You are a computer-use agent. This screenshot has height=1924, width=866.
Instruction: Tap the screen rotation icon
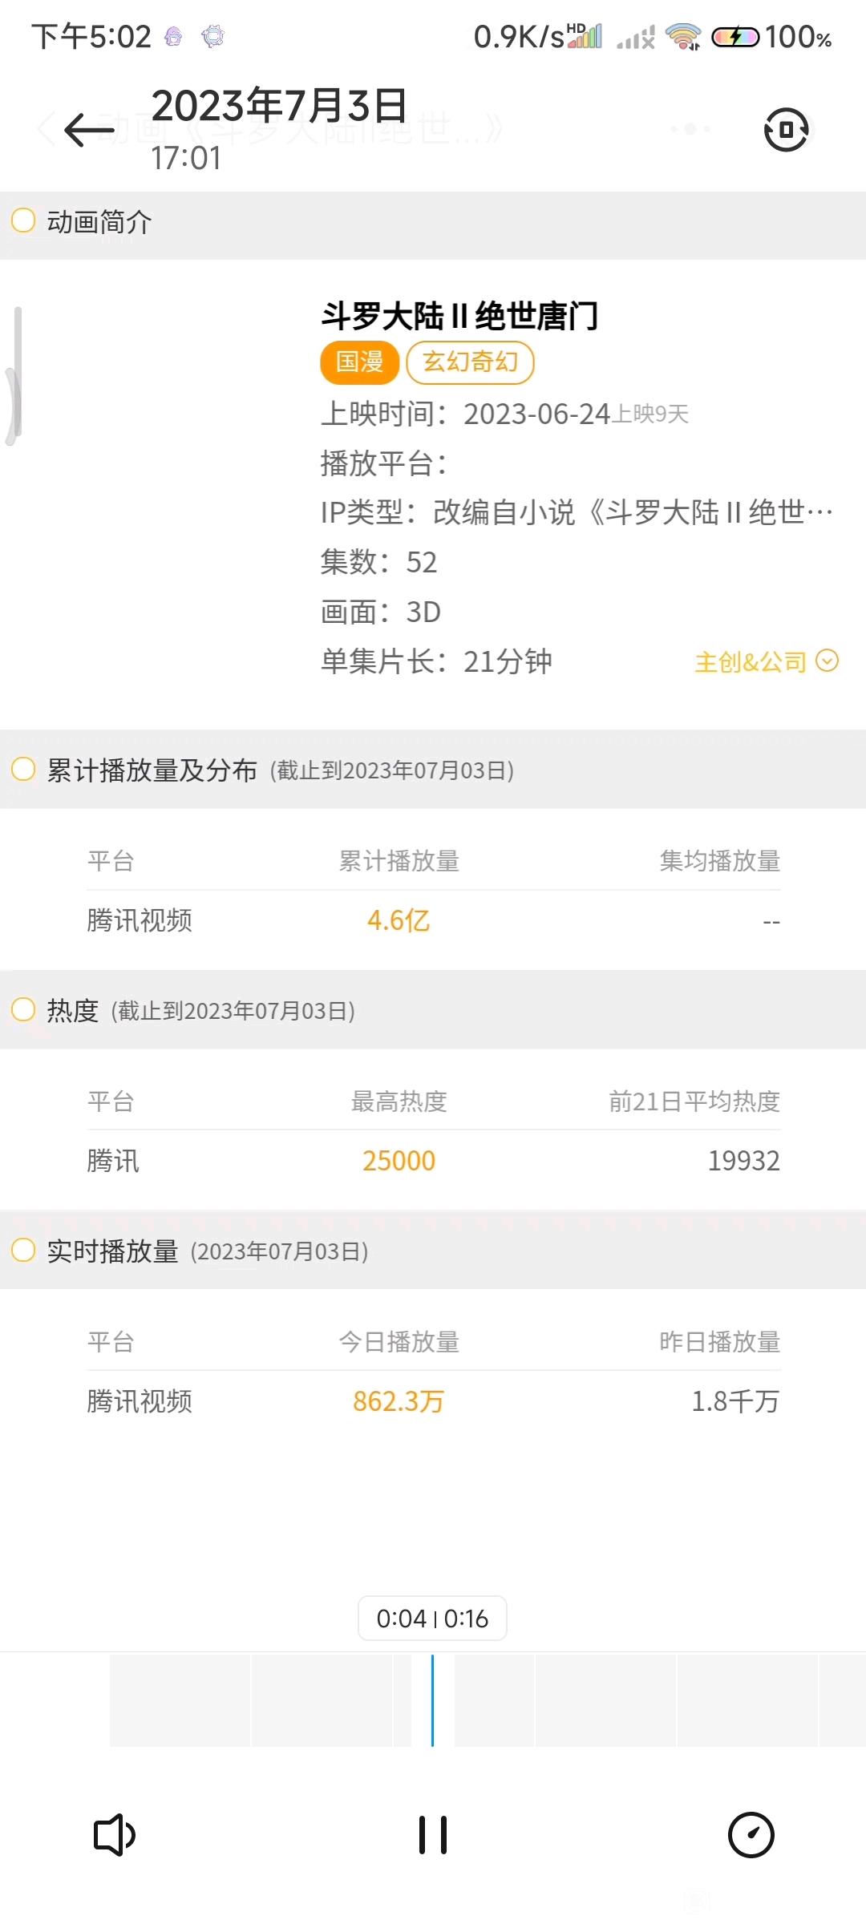click(786, 130)
